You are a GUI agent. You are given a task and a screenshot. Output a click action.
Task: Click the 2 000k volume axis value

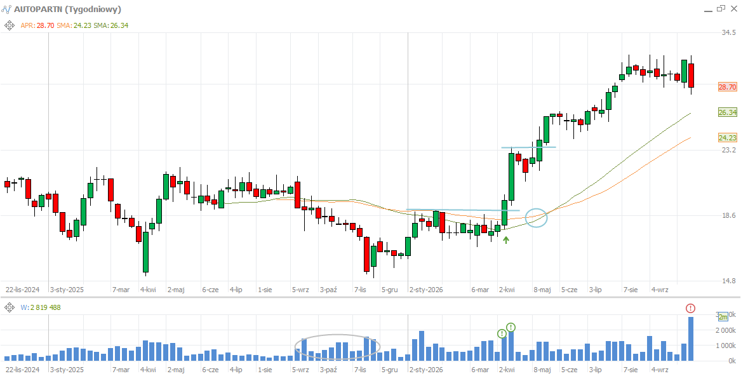point(727,330)
